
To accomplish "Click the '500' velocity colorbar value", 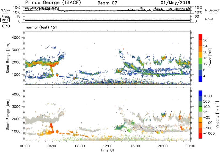I will pyautogui.click(x=206, y=102).
